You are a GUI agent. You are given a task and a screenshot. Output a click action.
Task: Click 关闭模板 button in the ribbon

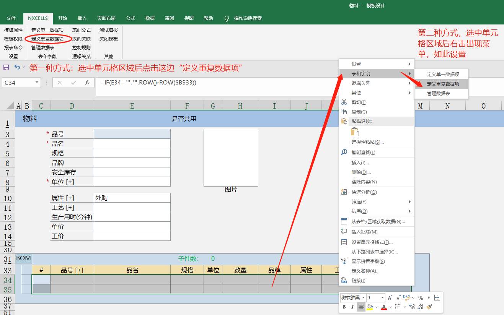[x=109, y=39]
